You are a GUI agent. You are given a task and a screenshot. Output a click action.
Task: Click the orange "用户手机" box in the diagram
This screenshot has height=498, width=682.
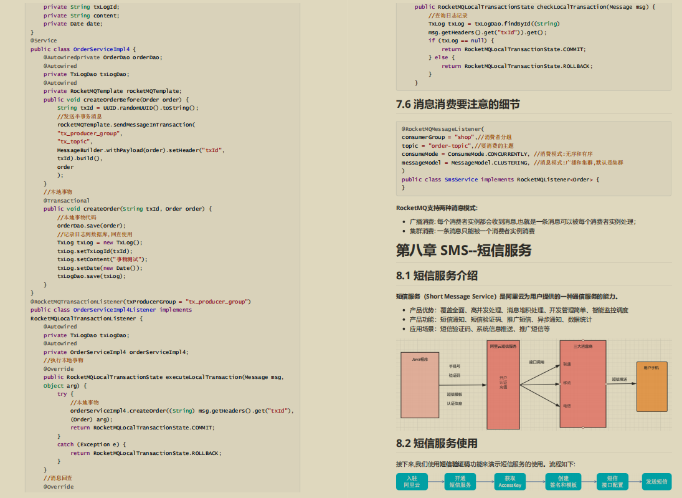click(x=651, y=386)
